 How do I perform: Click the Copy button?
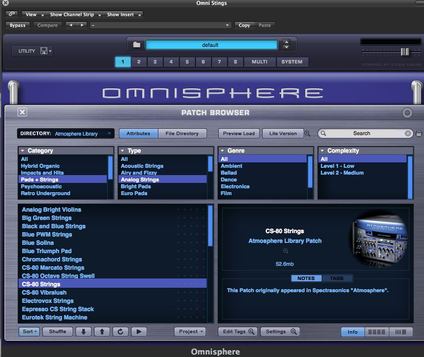point(245,25)
